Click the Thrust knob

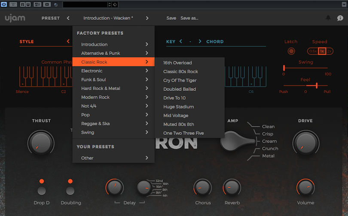(x=41, y=143)
